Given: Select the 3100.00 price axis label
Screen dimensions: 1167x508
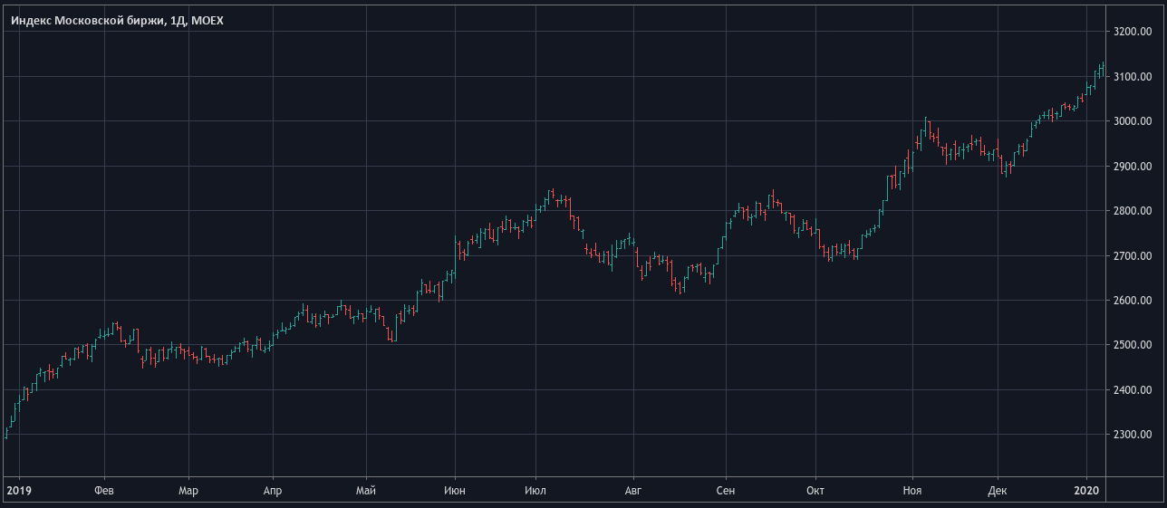Looking at the screenshot, I should tap(1132, 77).
